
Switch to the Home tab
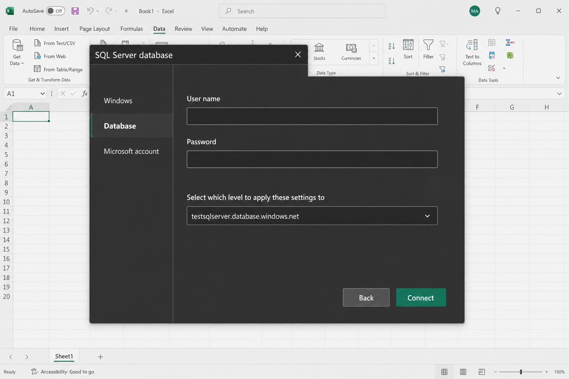pos(37,29)
